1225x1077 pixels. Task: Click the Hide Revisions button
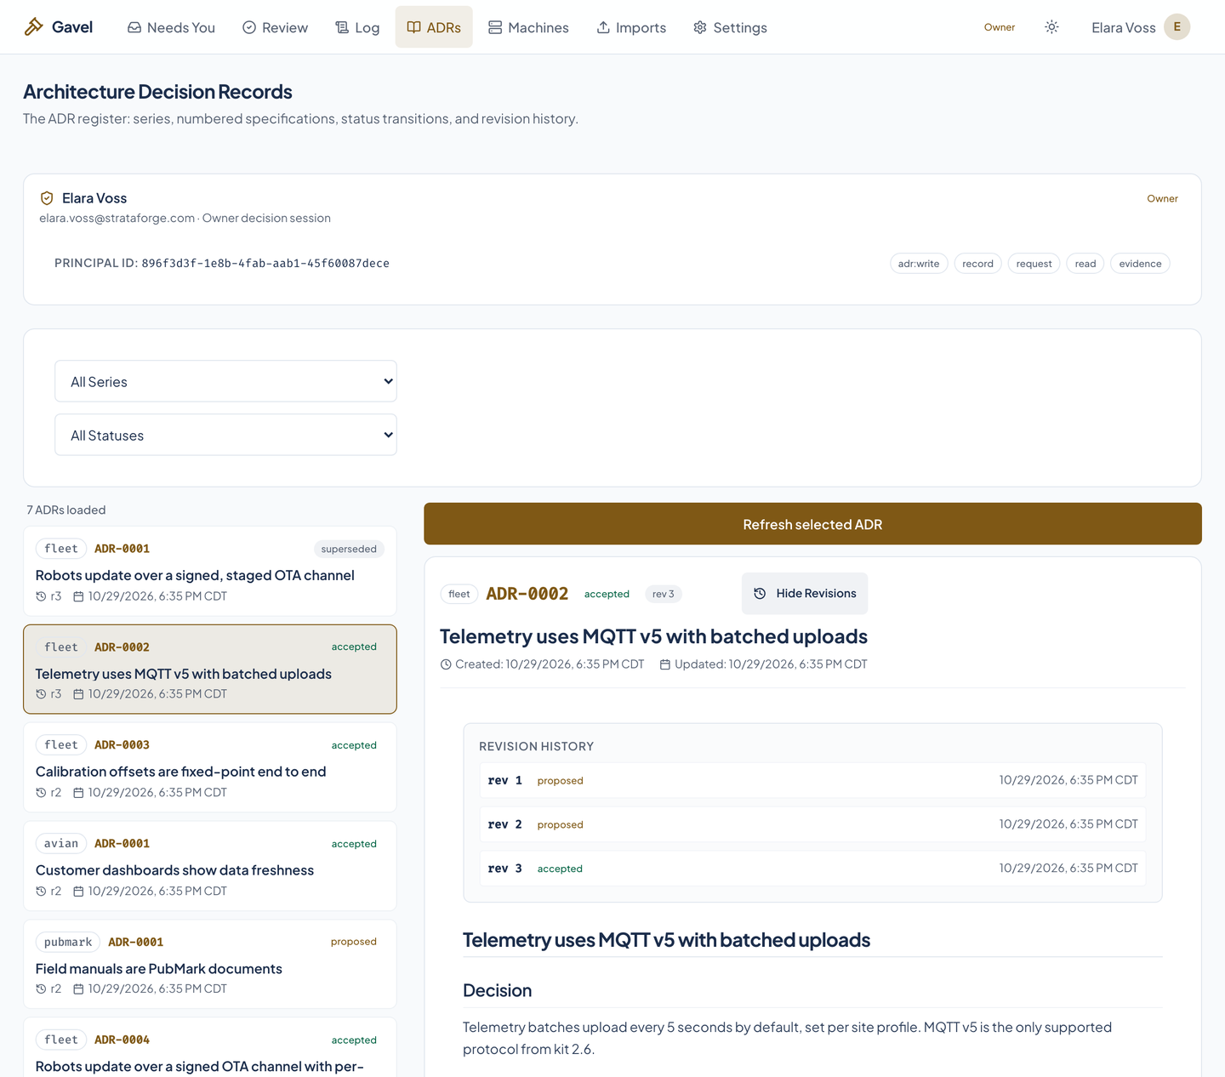(x=805, y=594)
